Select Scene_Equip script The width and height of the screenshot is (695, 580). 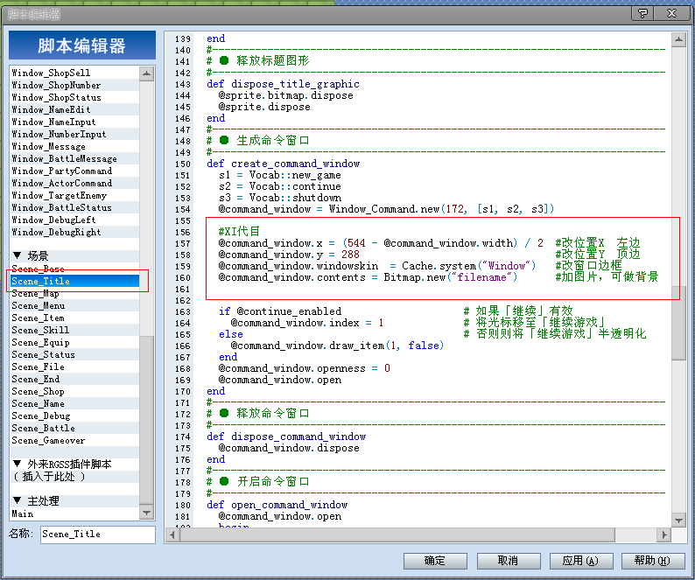click(x=74, y=343)
